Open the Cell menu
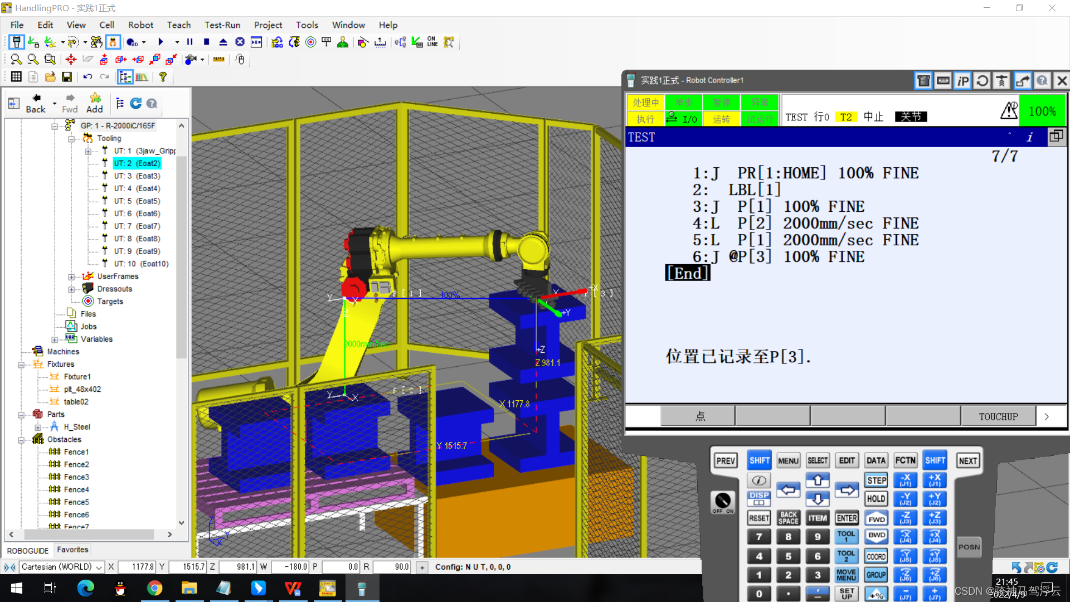The width and height of the screenshot is (1070, 602). (x=106, y=25)
